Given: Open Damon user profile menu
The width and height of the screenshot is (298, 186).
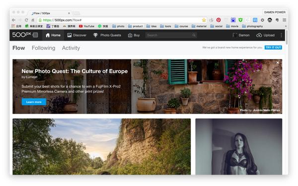Looking at the screenshot, I should [x=241, y=35].
